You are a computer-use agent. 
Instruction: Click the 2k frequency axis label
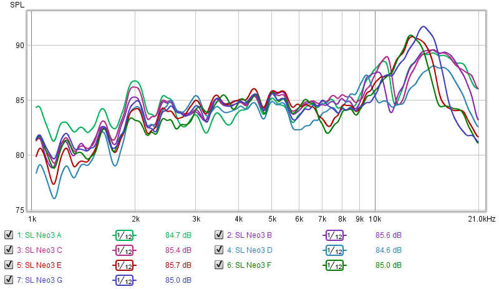(135, 219)
